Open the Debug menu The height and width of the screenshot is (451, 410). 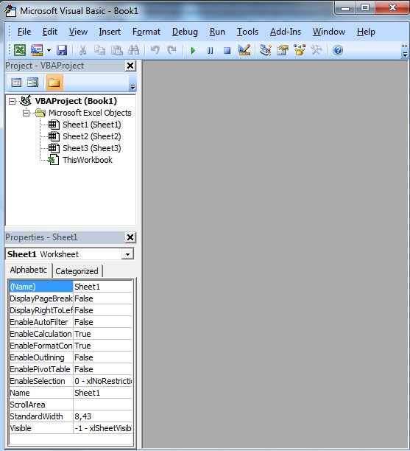(185, 32)
